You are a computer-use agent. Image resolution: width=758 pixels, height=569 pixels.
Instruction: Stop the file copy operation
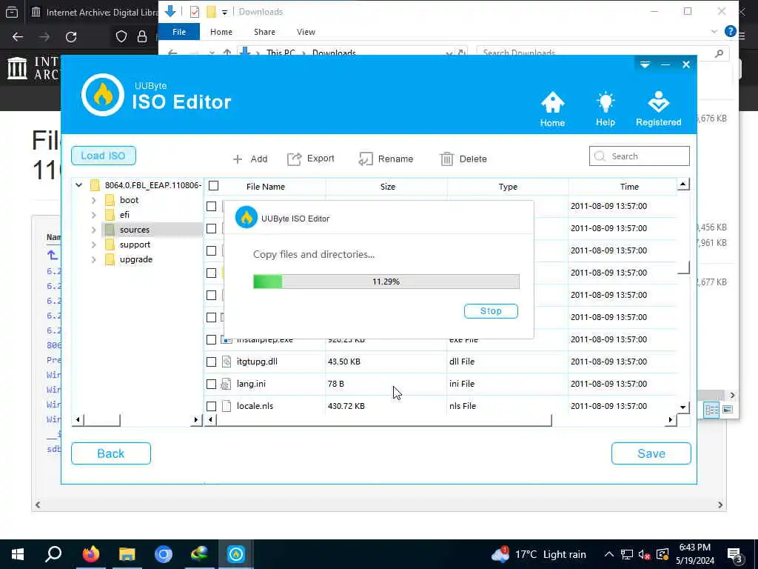(491, 311)
